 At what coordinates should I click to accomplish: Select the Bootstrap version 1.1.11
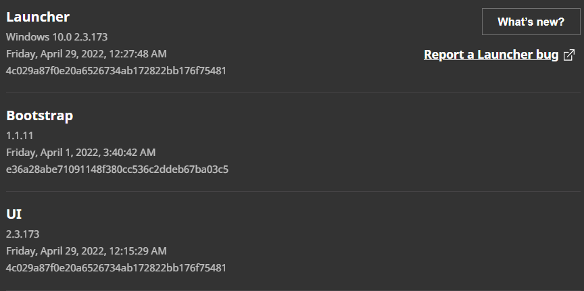pos(20,135)
